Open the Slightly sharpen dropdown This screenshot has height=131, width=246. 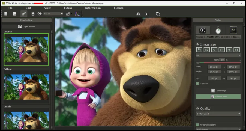point(218,129)
